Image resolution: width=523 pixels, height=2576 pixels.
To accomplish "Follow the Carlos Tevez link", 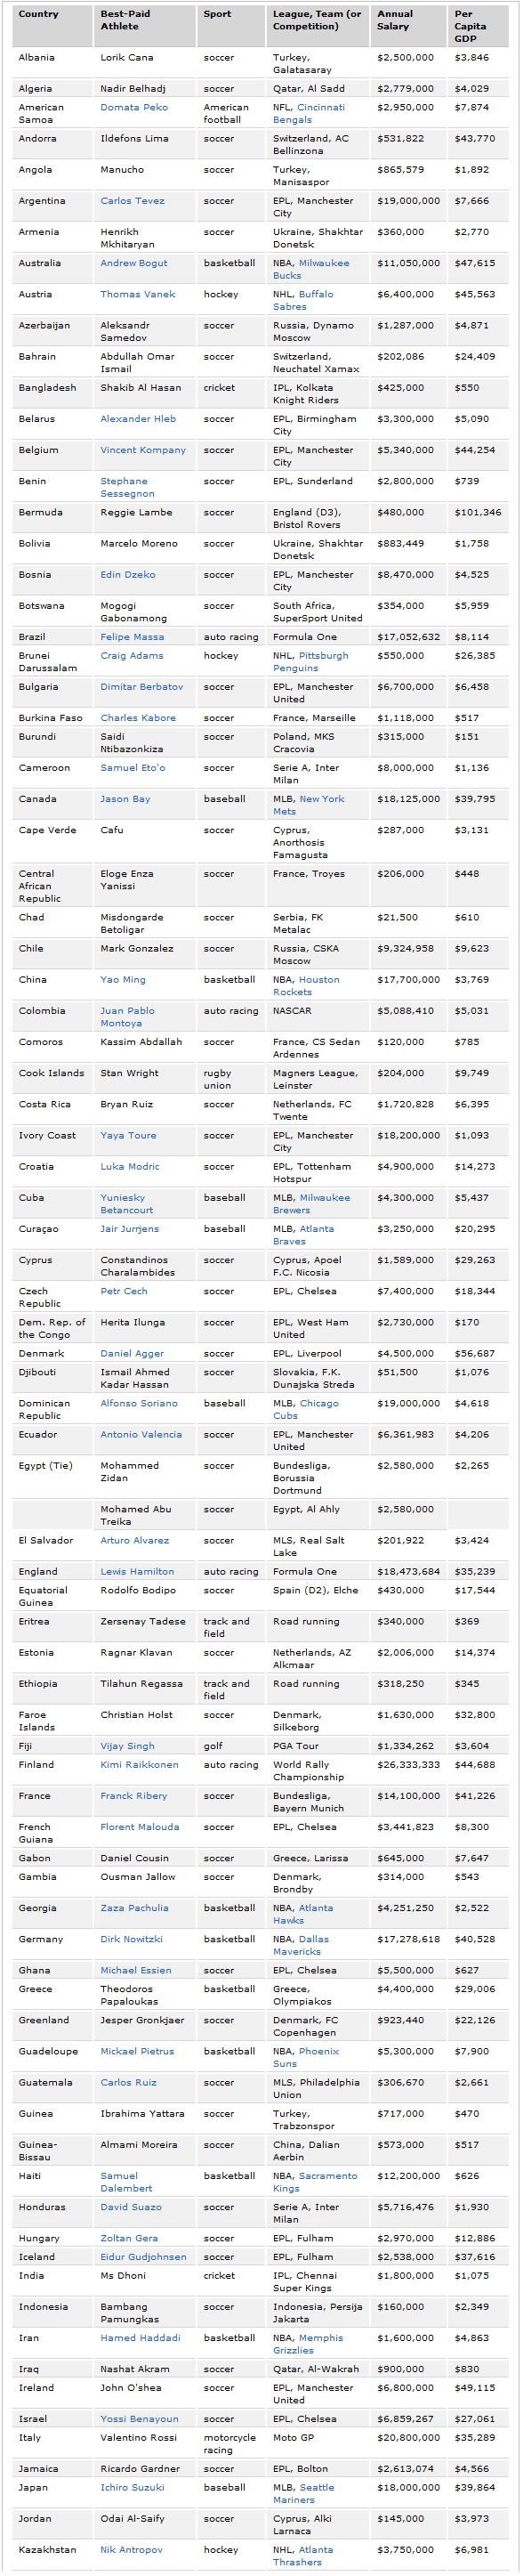I will (x=132, y=201).
